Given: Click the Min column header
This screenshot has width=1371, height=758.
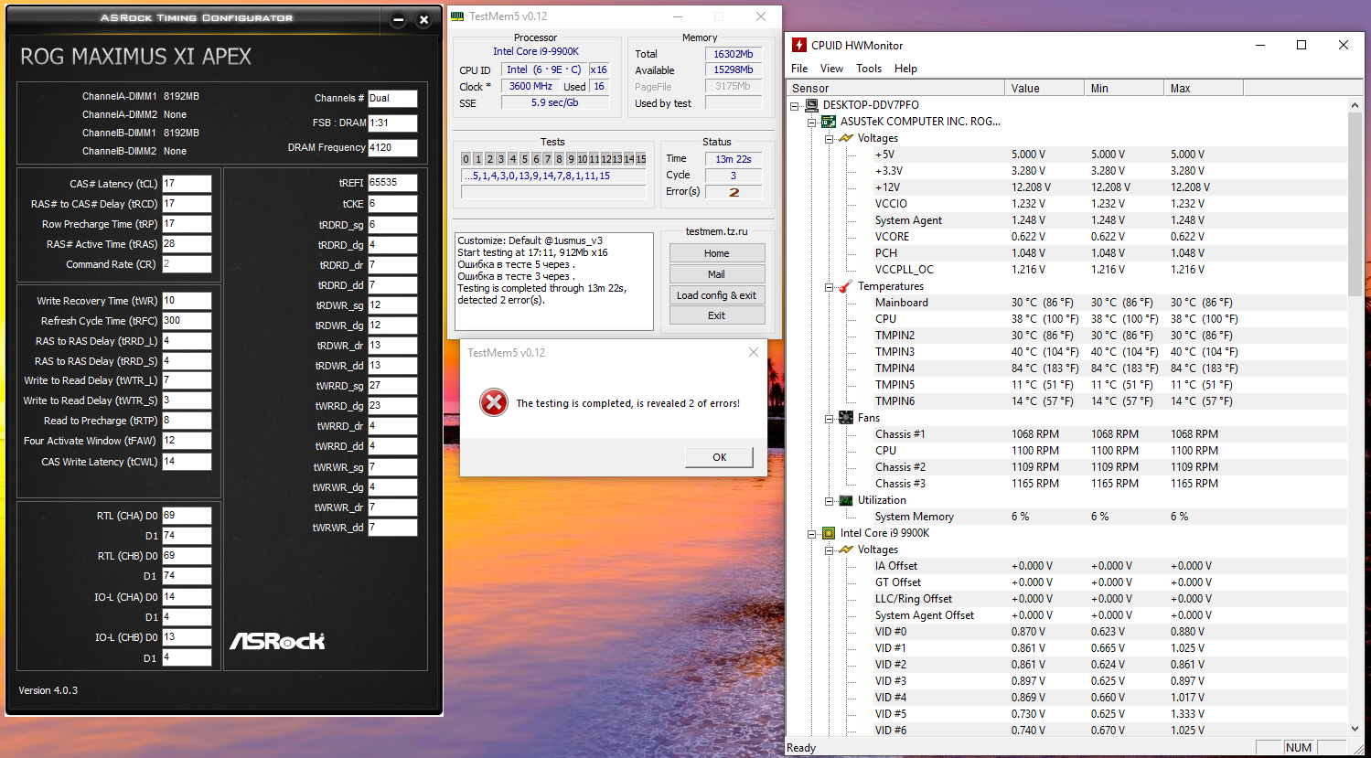Looking at the screenshot, I should point(1125,89).
